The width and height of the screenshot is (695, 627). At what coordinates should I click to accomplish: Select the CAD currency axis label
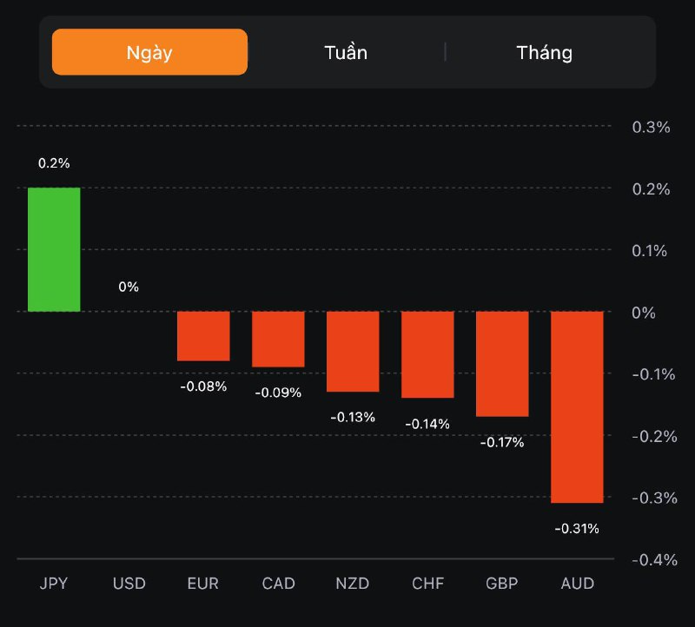[x=278, y=584]
